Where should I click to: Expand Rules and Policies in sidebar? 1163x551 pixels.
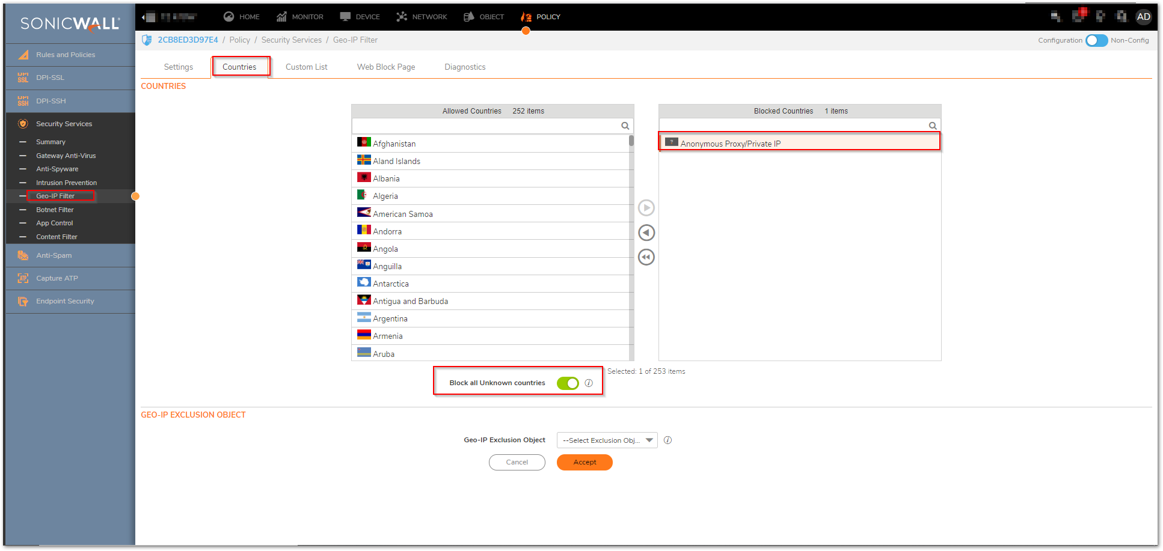70,55
